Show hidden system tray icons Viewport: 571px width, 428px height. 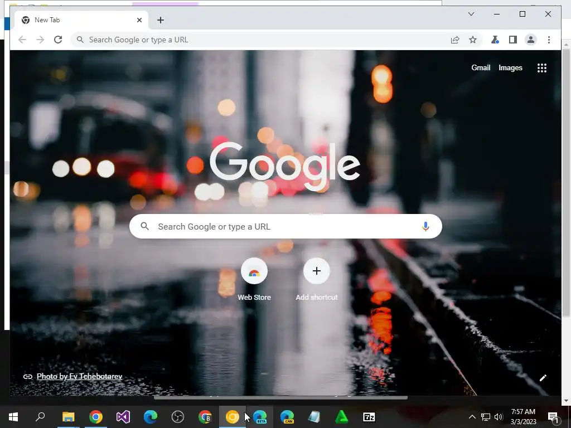pos(472,417)
